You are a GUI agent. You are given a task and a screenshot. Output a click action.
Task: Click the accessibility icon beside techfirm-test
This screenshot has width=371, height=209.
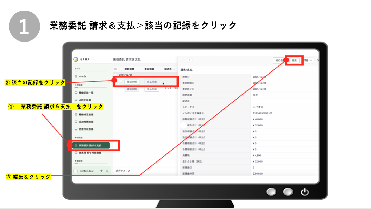tap(101, 171)
